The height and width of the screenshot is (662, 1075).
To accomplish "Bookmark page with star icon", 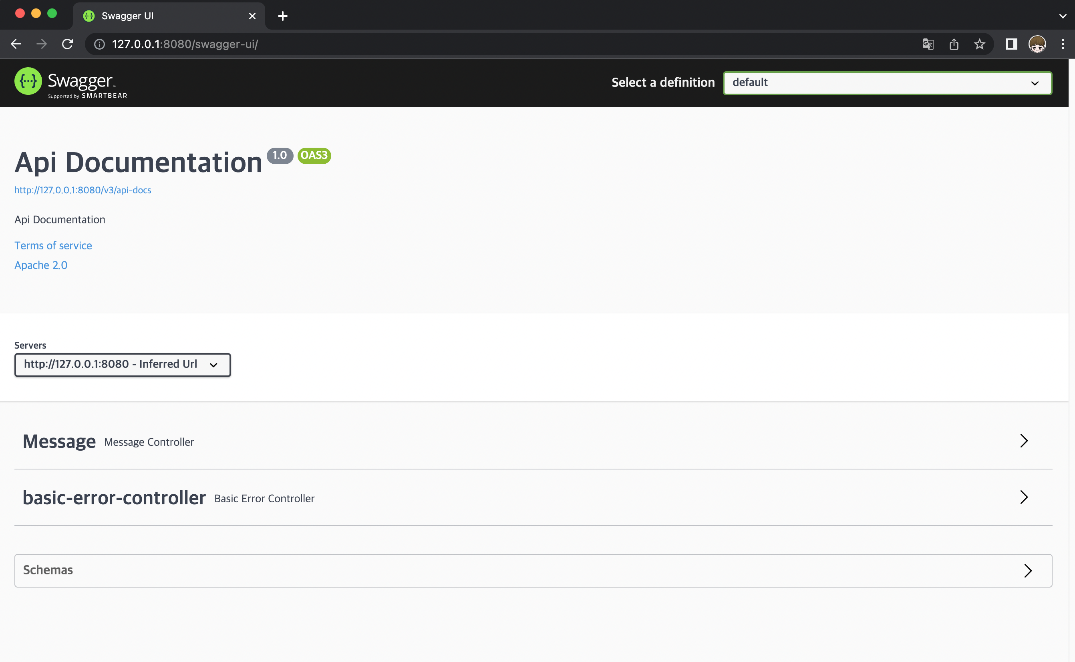I will point(980,44).
